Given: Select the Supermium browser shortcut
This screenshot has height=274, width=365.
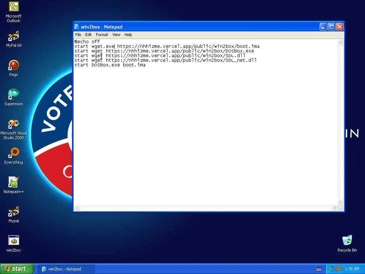Looking at the screenshot, I should (x=14, y=97).
